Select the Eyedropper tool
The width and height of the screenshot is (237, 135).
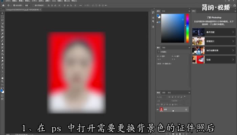pos(2,34)
